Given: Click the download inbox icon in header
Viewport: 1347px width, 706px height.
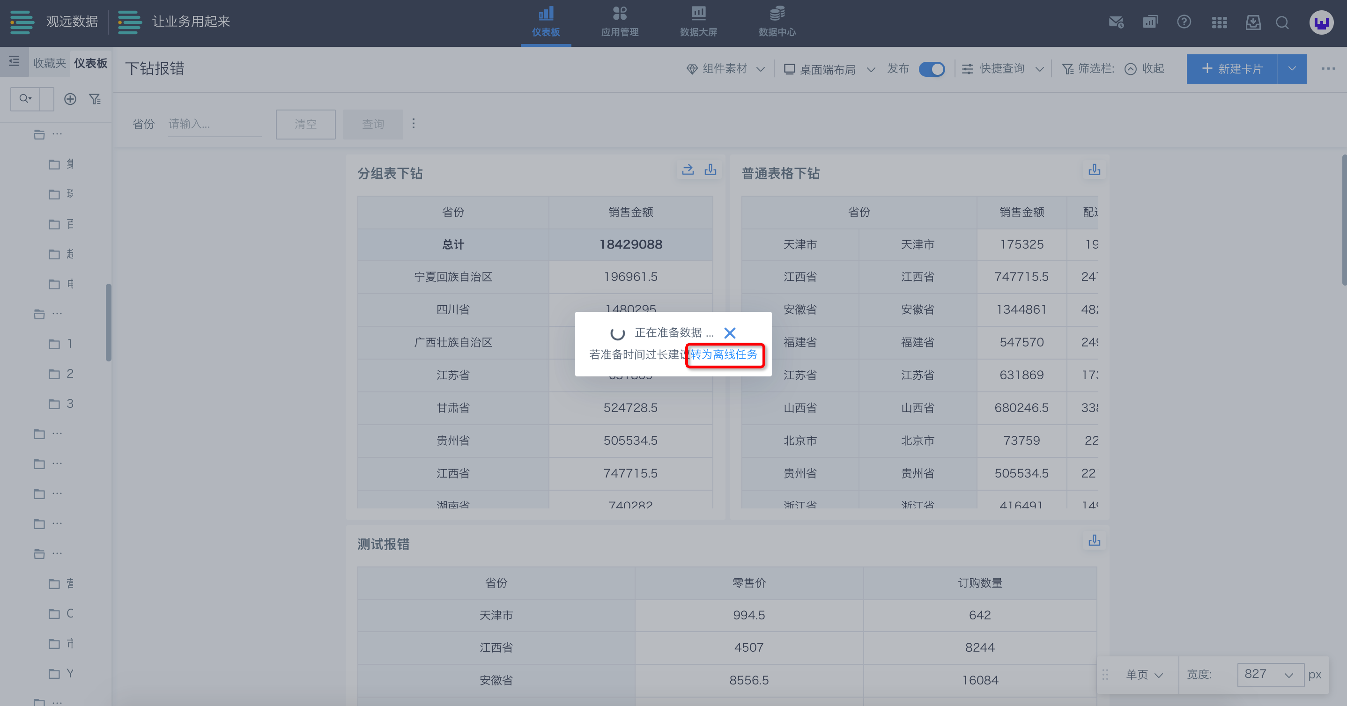Looking at the screenshot, I should pyautogui.click(x=1253, y=22).
